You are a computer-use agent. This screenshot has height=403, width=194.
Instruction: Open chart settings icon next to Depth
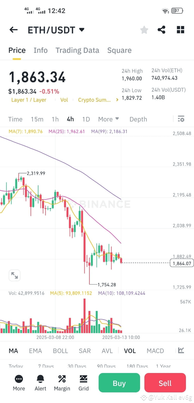click(x=181, y=119)
